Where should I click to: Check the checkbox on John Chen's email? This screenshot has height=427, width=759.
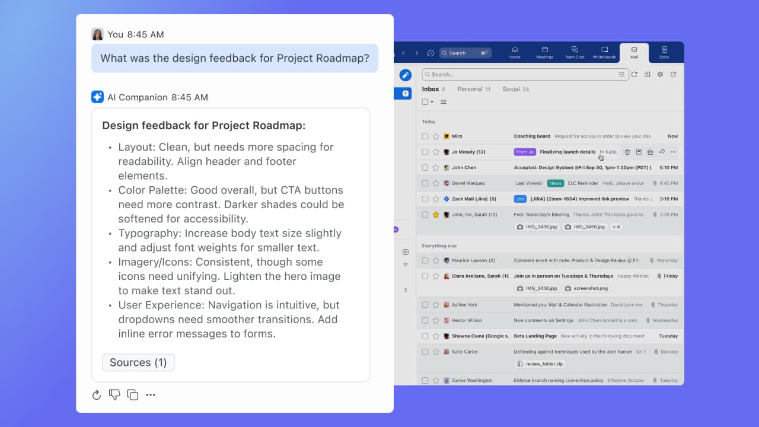click(x=425, y=167)
